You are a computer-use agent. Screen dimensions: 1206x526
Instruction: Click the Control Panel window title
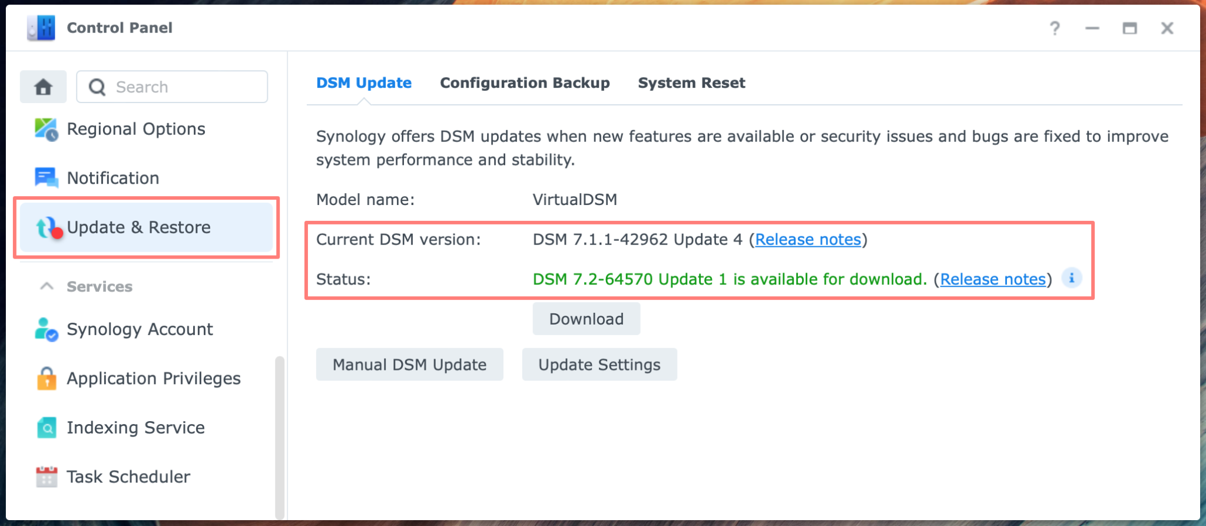[120, 28]
